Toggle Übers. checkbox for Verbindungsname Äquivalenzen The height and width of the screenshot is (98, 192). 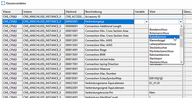coord(184,83)
